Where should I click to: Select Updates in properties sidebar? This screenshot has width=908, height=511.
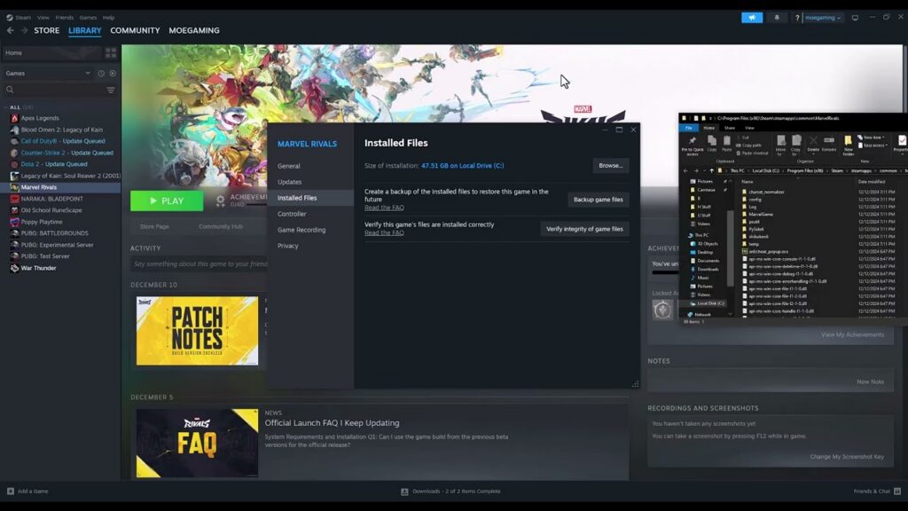[x=289, y=182]
